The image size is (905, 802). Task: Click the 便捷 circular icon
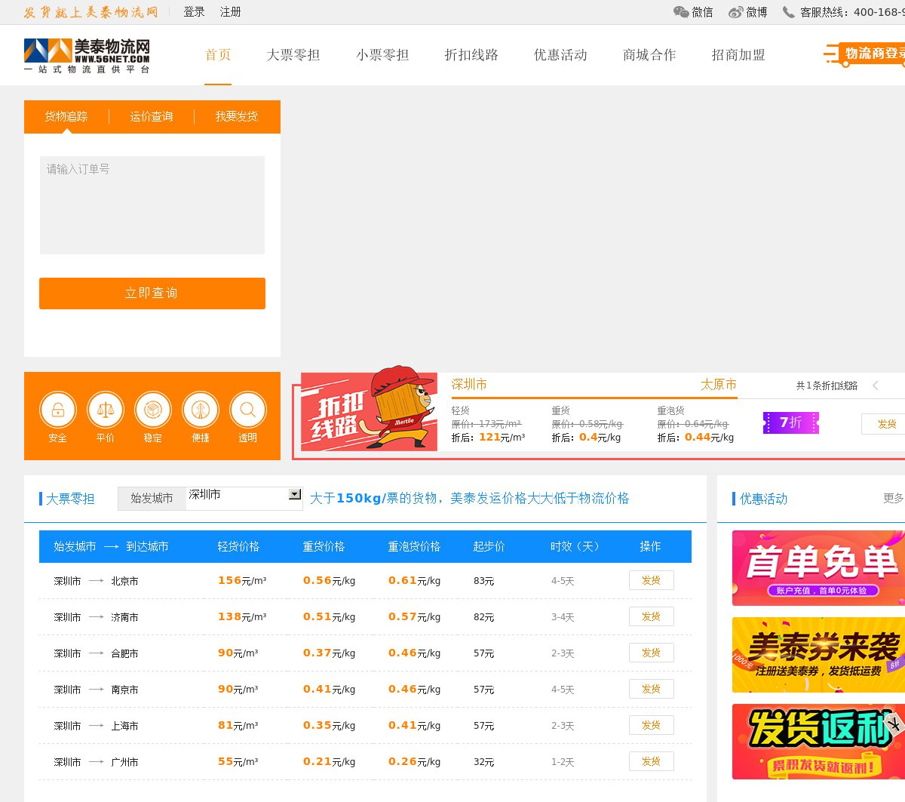201,410
